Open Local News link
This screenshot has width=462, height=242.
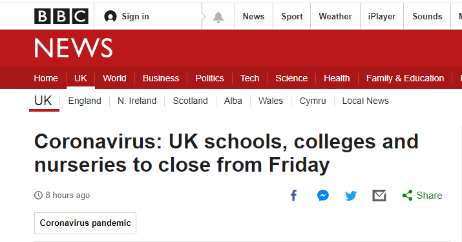pos(365,101)
